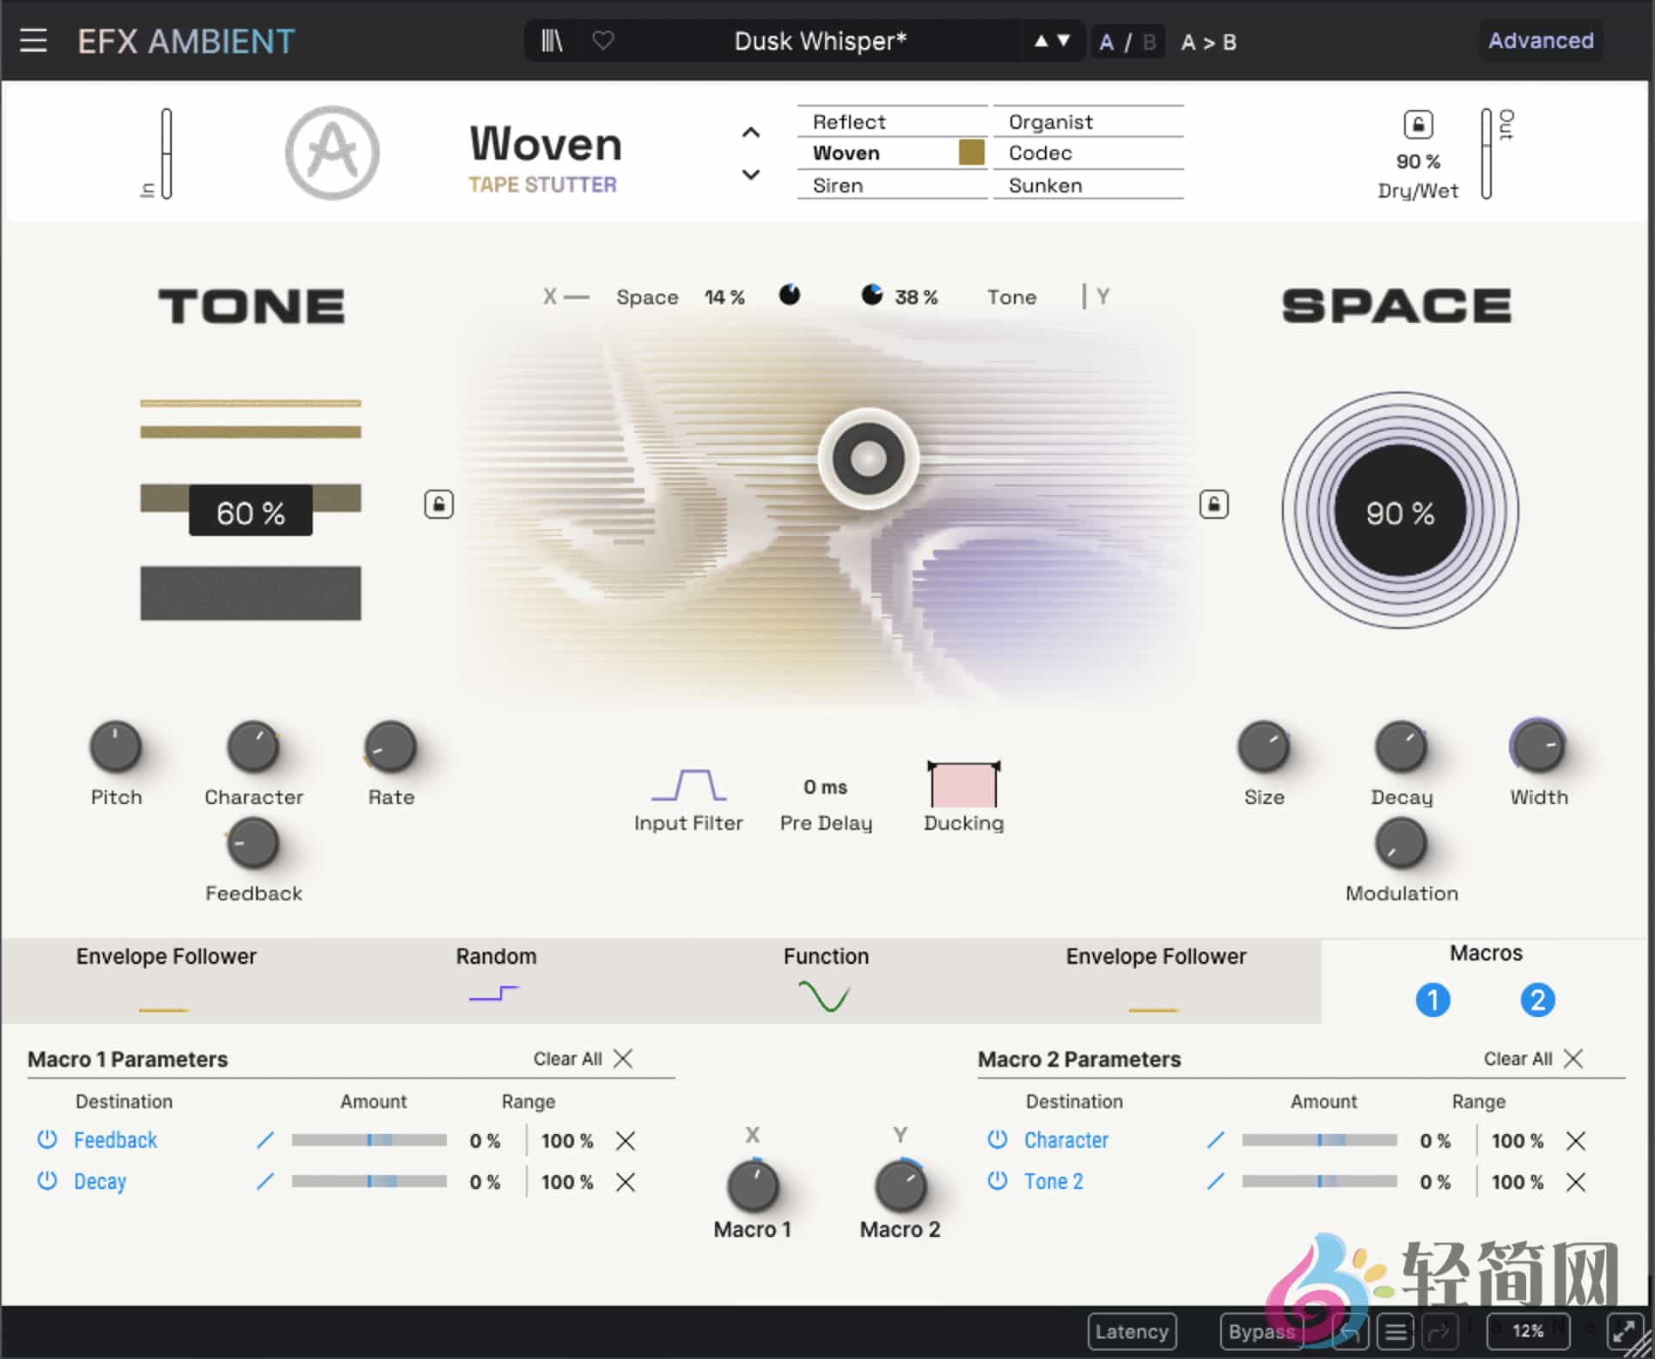Open the Advanced panel

(1541, 40)
